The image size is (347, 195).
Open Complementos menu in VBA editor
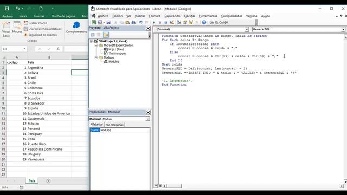tap(232, 16)
